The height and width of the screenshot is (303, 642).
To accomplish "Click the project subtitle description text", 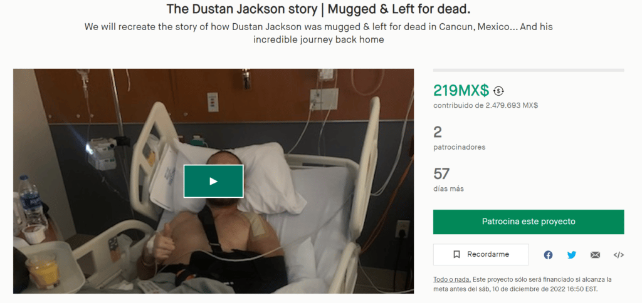I will 318,33.
